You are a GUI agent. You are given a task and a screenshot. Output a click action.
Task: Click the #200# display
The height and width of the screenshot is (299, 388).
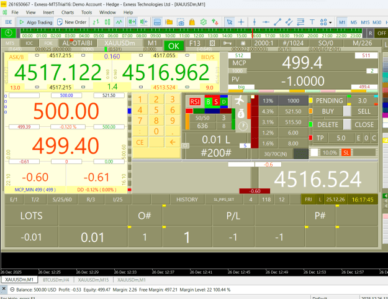point(216,153)
